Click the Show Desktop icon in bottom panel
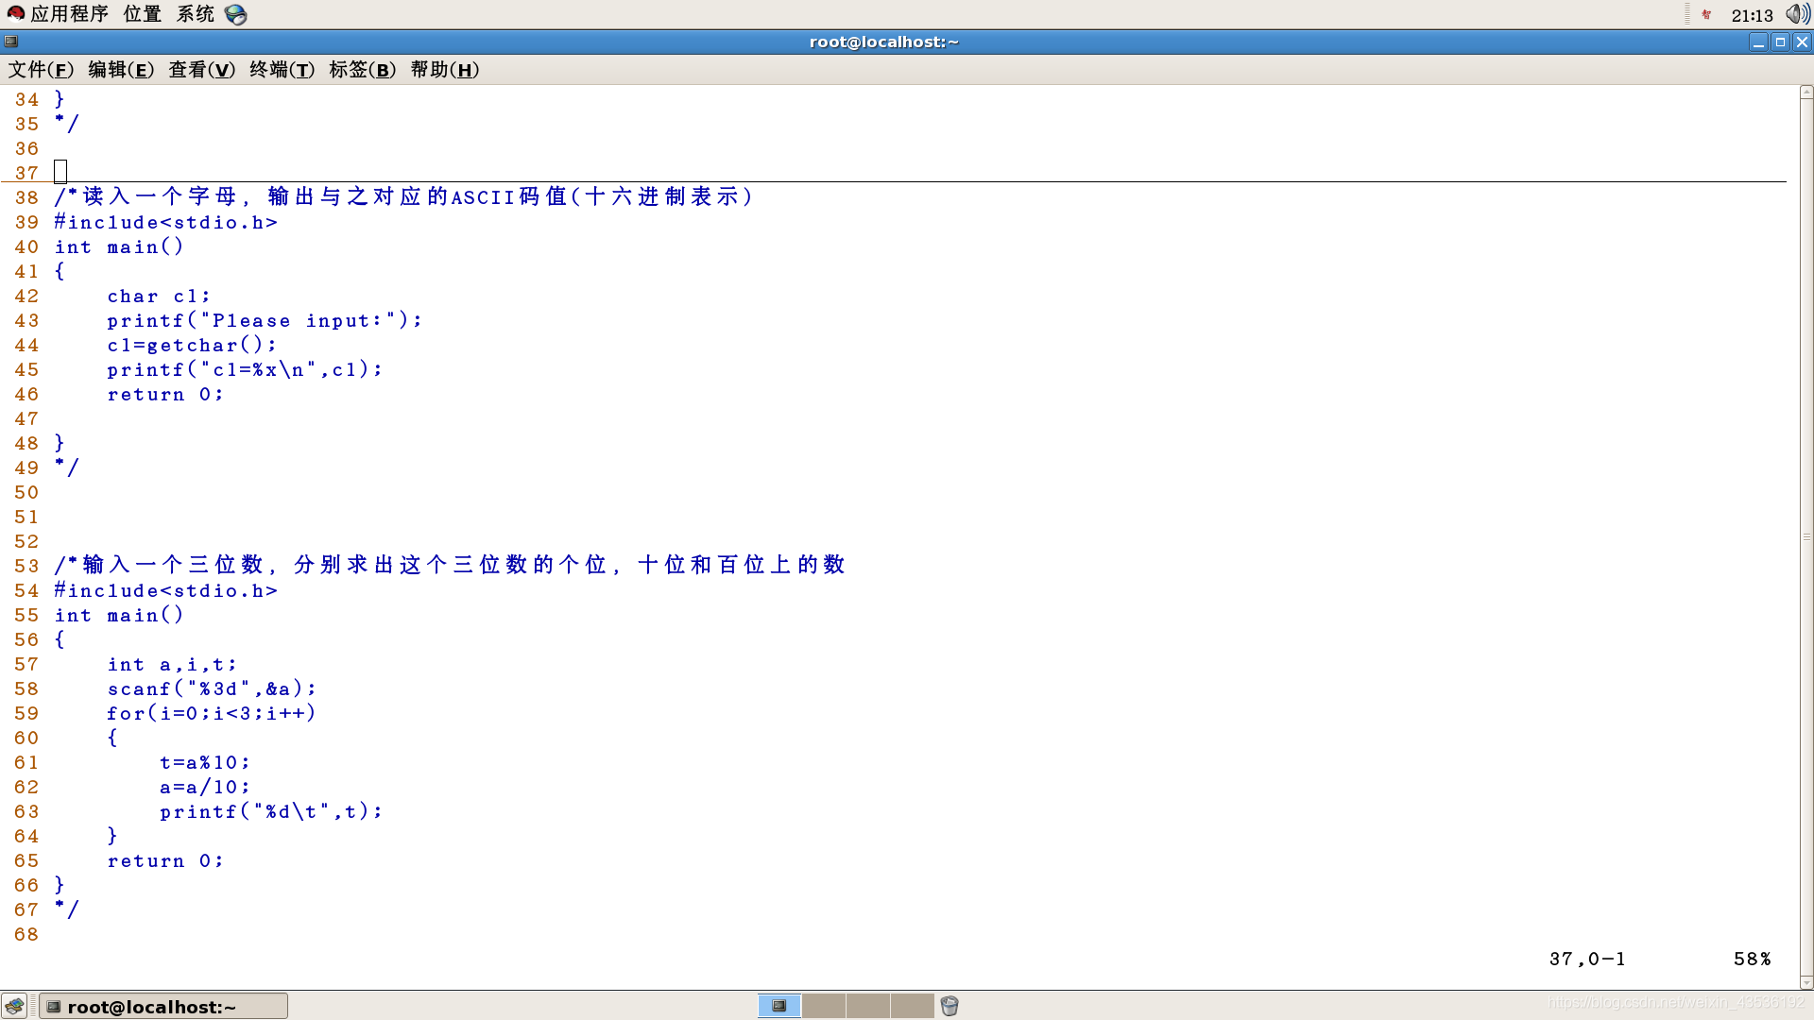This screenshot has width=1814, height=1020. pos(14,1006)
